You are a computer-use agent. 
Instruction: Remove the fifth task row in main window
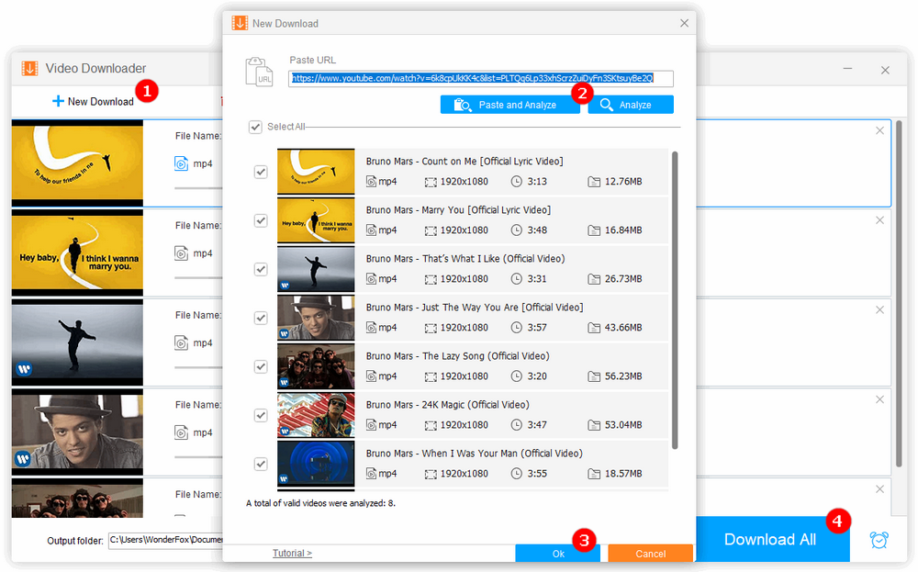coord(879,488)
